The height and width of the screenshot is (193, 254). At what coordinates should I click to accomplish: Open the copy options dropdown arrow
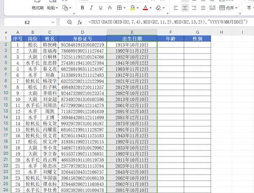(x=70, y=8)
